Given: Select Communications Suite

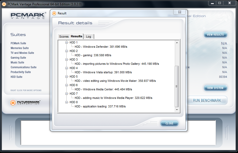Looking at the screenshot, I should [x=23, y=67].
